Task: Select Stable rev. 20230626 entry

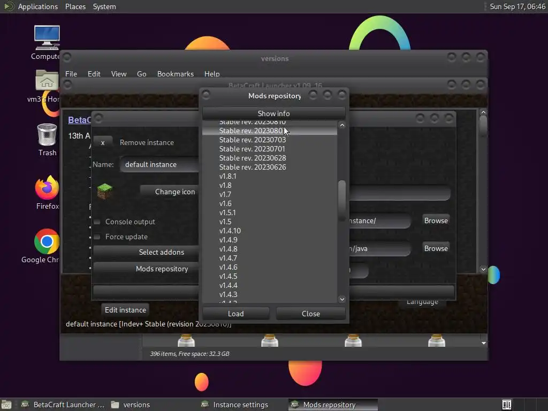Action: [270, 167]
